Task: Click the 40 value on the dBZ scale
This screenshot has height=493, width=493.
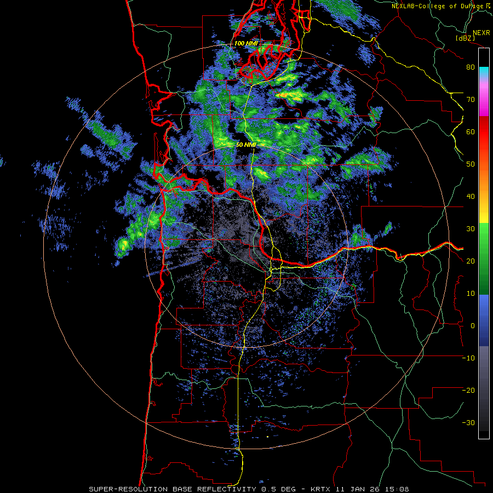Action: pyautogui.click(x=471, y=197)
